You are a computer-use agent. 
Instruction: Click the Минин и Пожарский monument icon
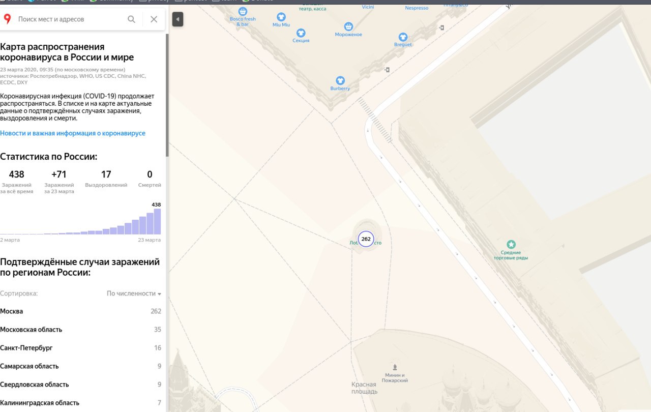coord(395,367)
